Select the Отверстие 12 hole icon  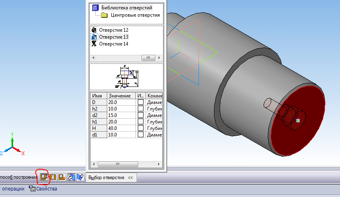[x=94, y=30]
